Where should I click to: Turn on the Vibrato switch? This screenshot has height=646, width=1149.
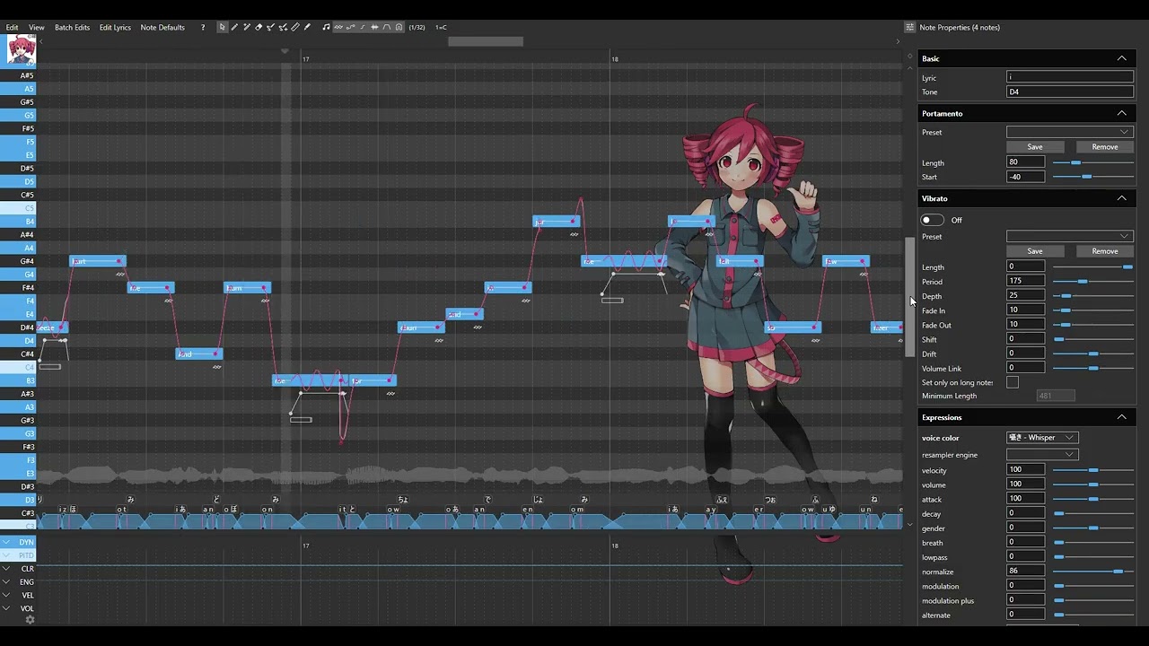pos(932,220)
